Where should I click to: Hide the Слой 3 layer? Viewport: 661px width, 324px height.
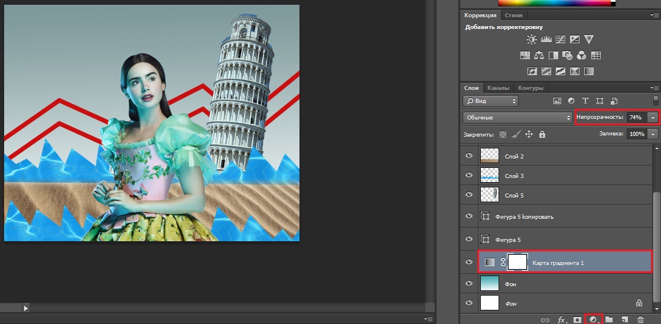click(x=469, y=175)
